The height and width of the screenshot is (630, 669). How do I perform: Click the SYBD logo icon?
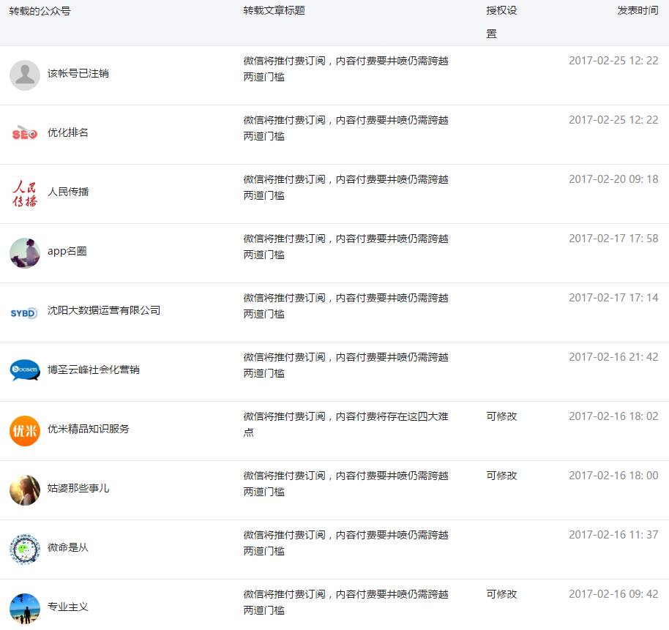(25, 312)
